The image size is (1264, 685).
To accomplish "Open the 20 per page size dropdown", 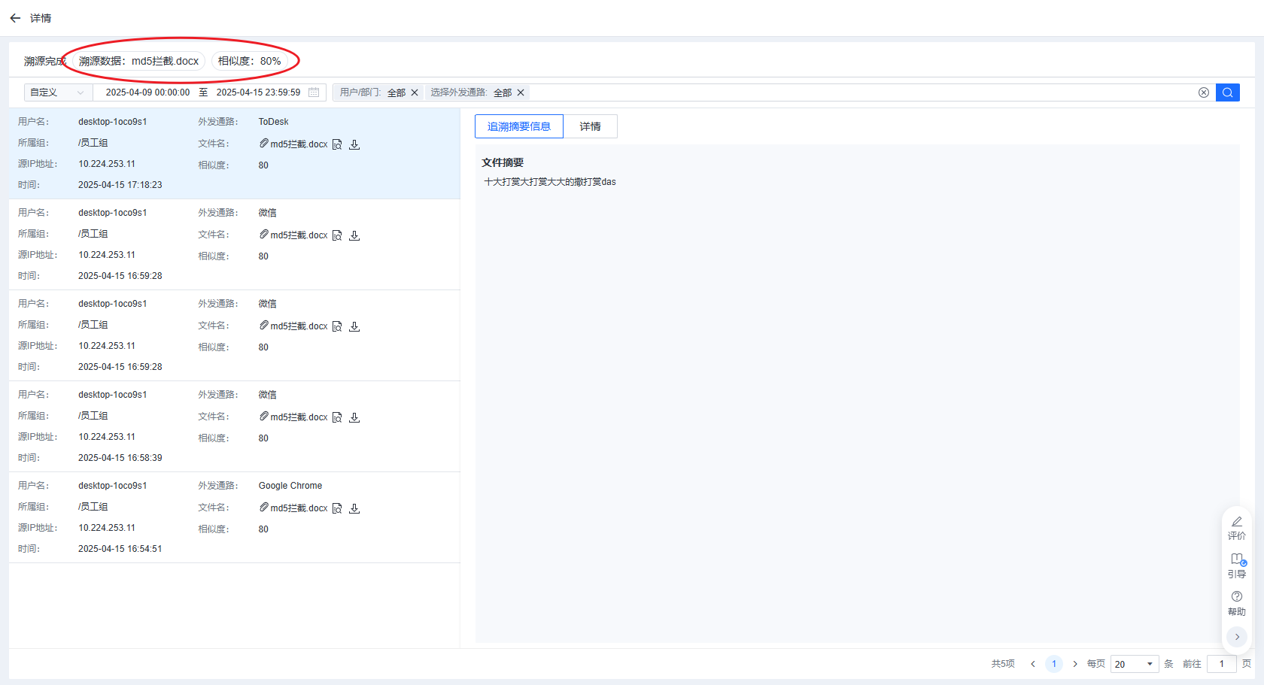I will [x=1134, y=664].
